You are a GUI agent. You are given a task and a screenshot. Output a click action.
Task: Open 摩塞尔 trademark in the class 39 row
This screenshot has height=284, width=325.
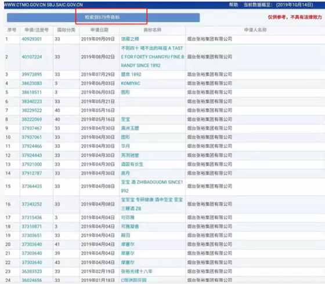click(128, 253)
